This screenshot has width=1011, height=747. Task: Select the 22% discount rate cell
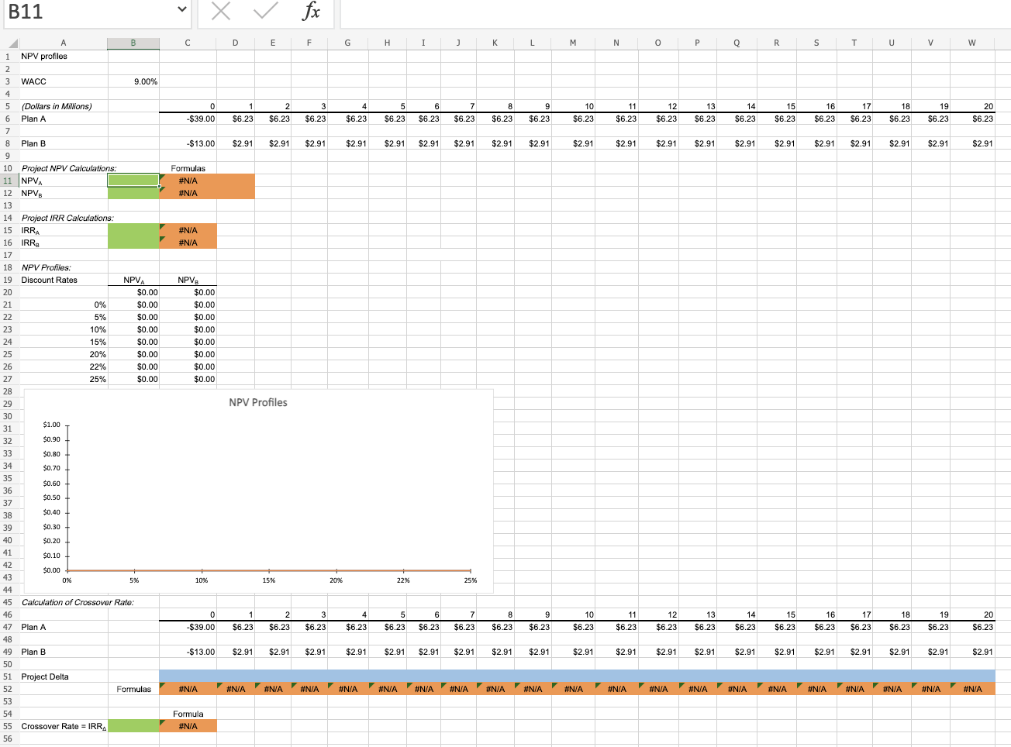[x=64, y=367]
